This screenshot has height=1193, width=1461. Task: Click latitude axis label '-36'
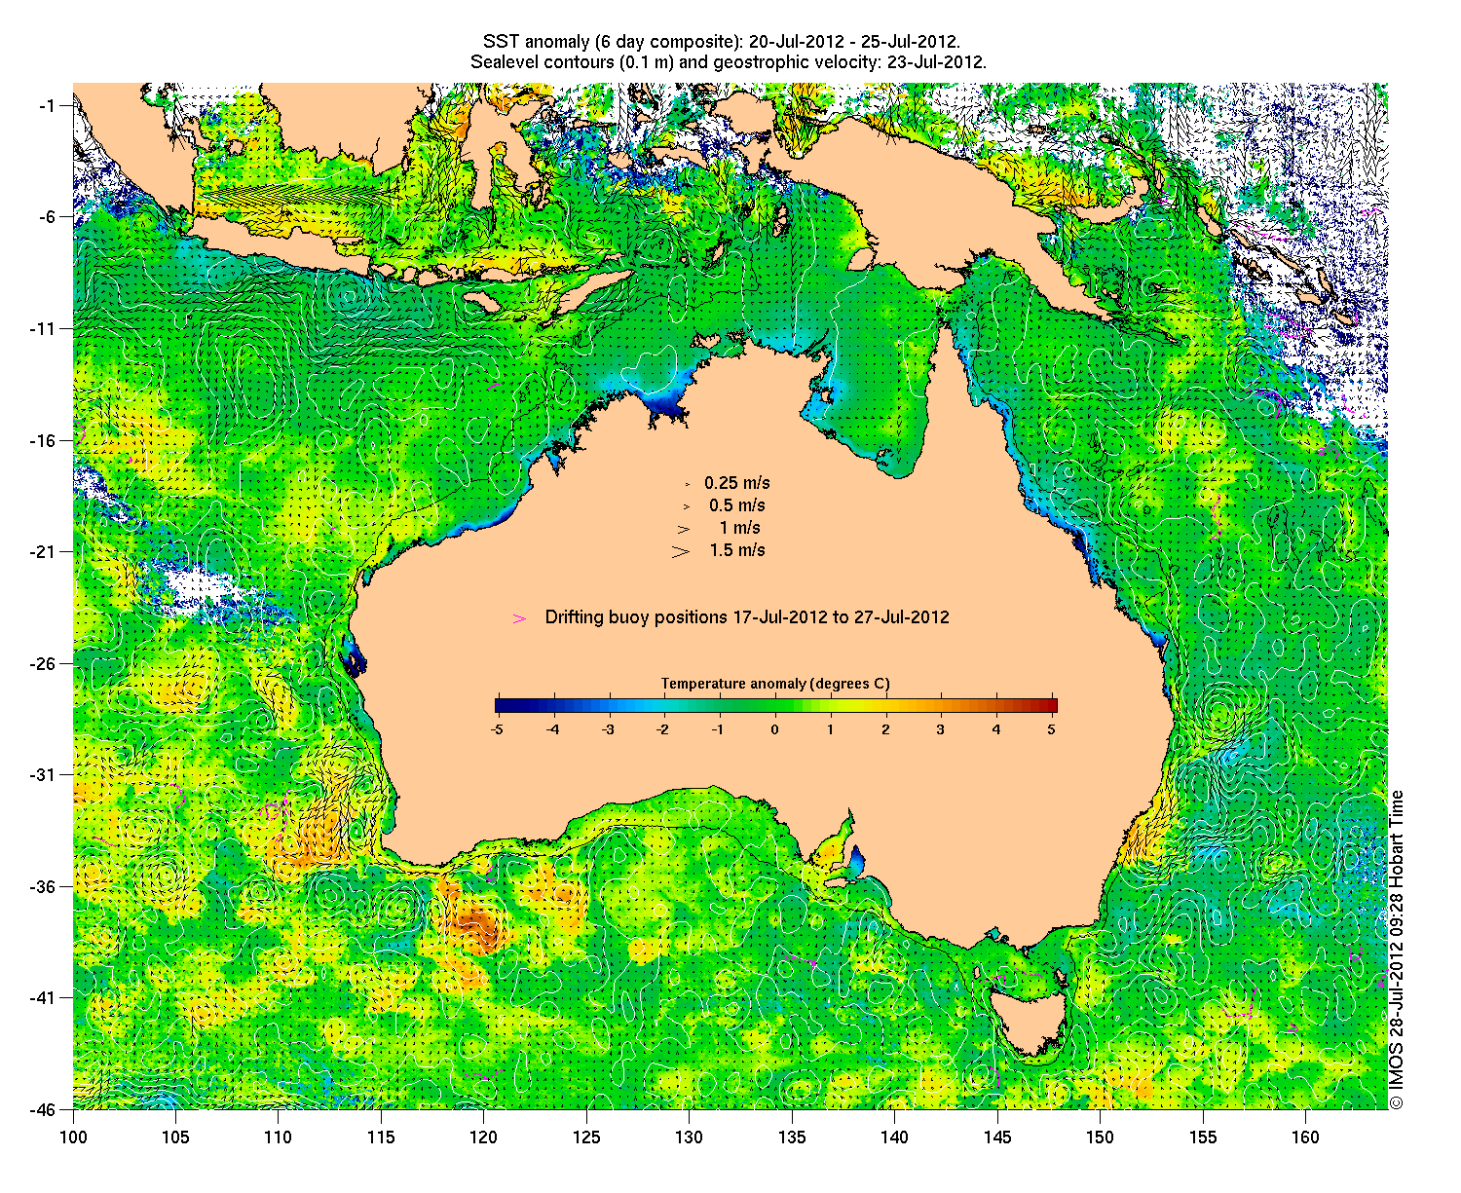coord(45,886)
